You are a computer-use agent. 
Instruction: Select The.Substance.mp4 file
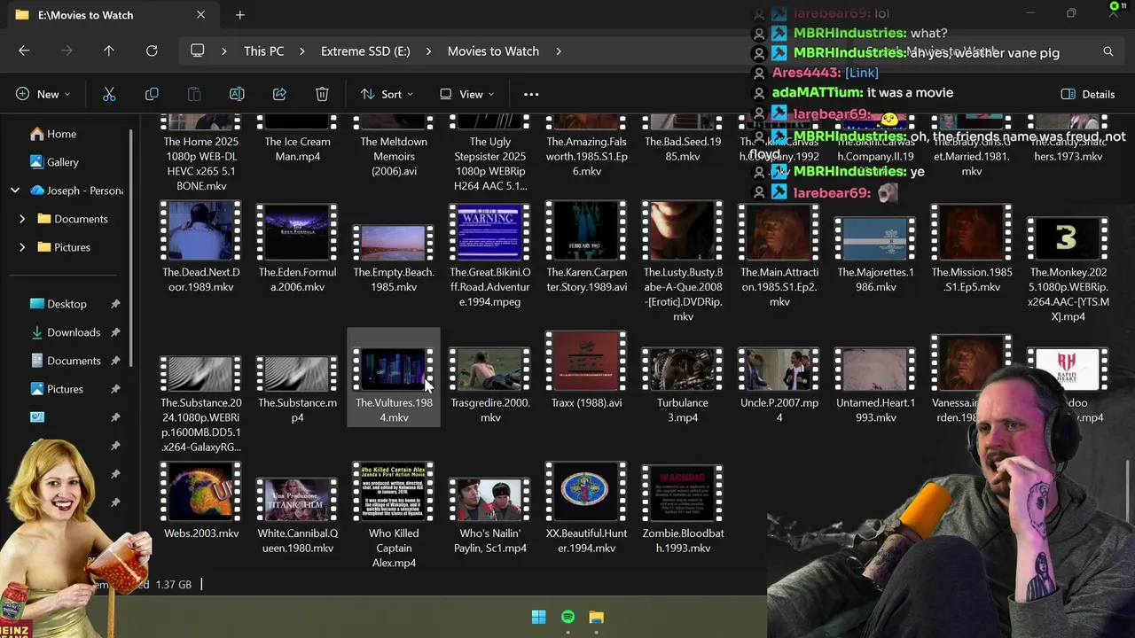click(x=297, y=390)
